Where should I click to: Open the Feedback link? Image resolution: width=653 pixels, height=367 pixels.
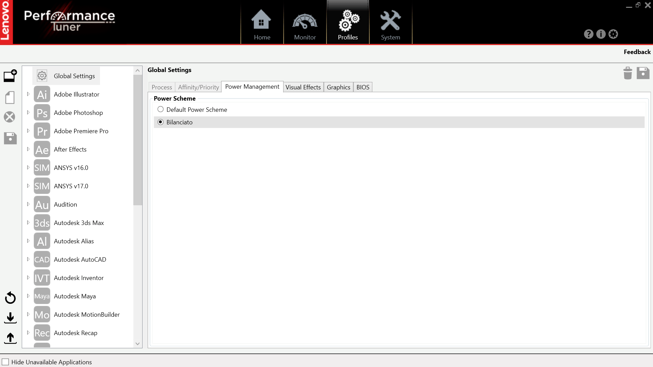(637, 52)
